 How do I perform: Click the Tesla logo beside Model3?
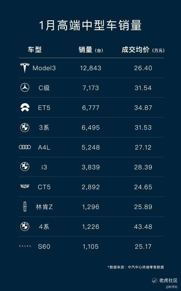tap(25, 68)
